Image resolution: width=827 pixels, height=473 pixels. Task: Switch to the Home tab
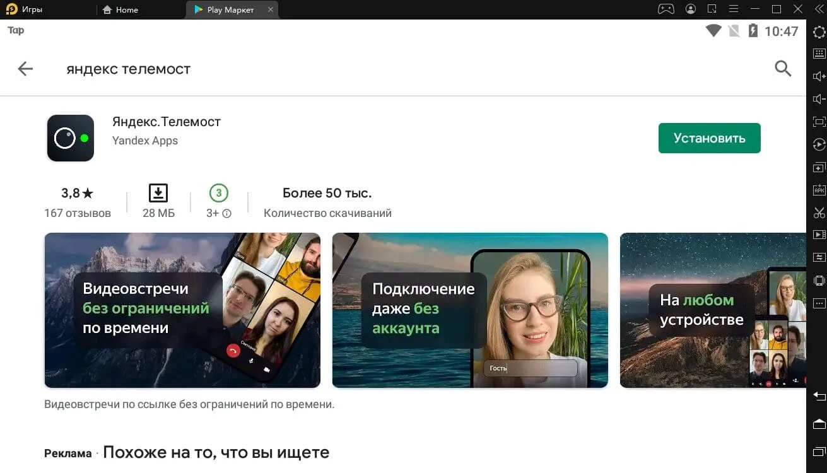[x=120, y=9]
